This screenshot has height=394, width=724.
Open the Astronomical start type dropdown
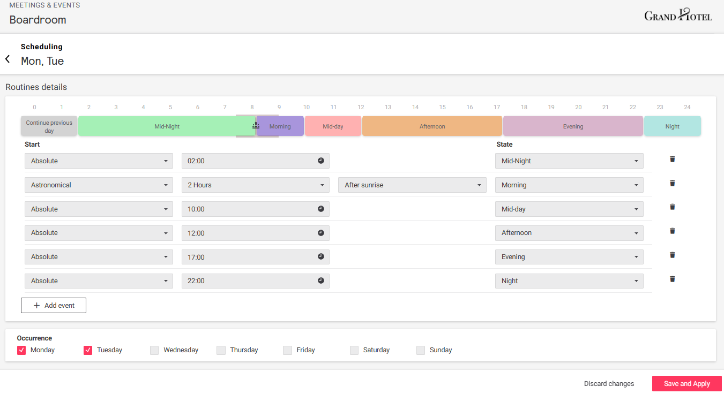pyautogui.click(x=99, y=185)
